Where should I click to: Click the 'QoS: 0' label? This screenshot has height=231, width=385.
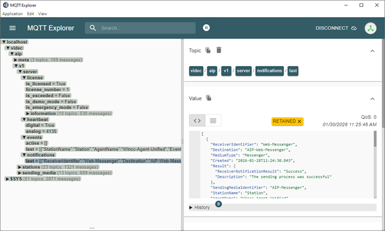click(x=368, y=117)
